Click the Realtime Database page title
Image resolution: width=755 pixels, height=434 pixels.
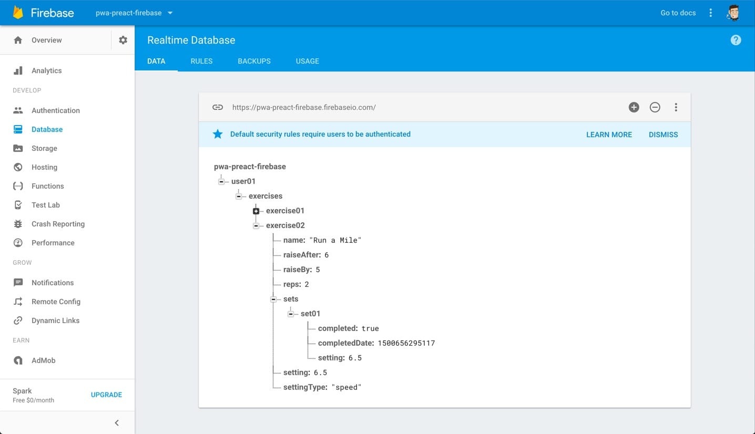(191, 40)
